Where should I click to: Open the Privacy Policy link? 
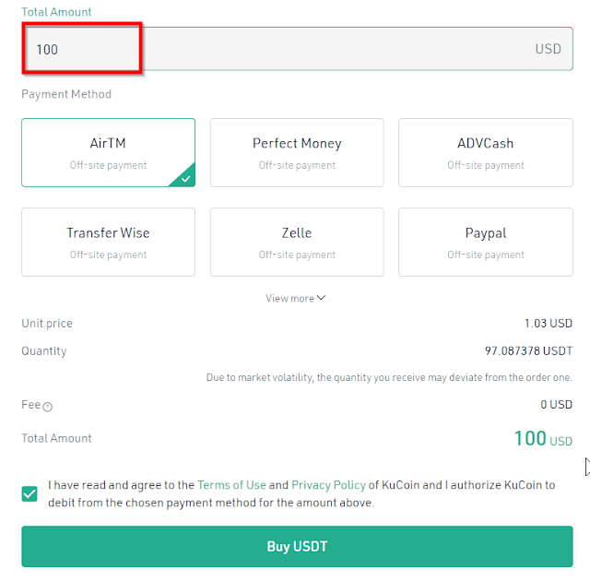[x=328, y=485]
